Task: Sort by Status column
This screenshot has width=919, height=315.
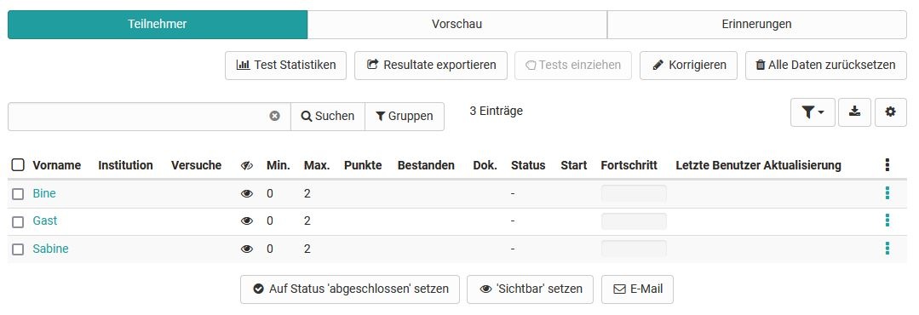Action: pyautogui.click(x=528, y=165)
